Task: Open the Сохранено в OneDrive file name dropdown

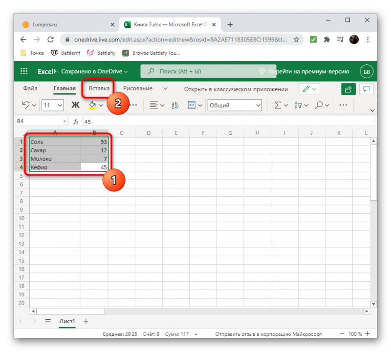Action: coord(94,71)
